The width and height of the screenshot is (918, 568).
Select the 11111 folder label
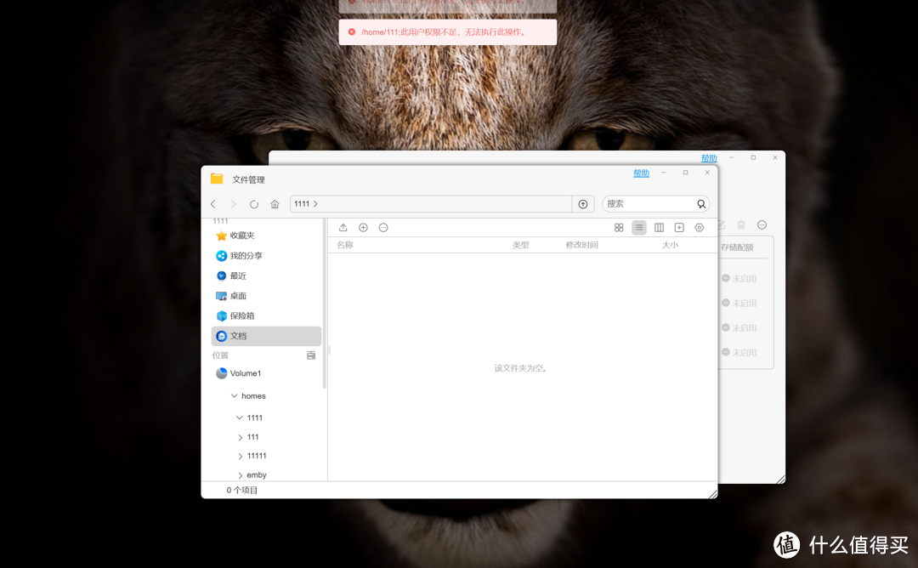tap(257, 456)
